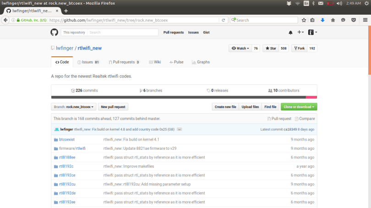View the 10 contributors list

284,91
